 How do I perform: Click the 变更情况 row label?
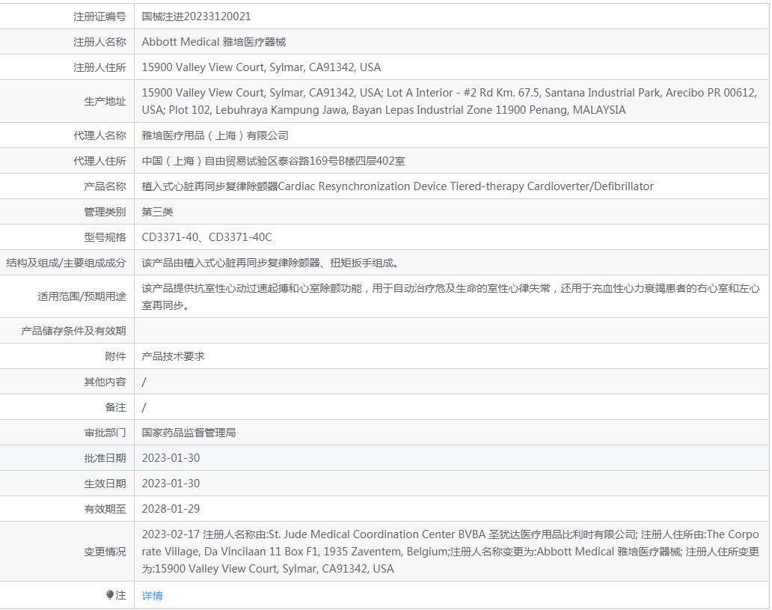click(x=105, y=552)
